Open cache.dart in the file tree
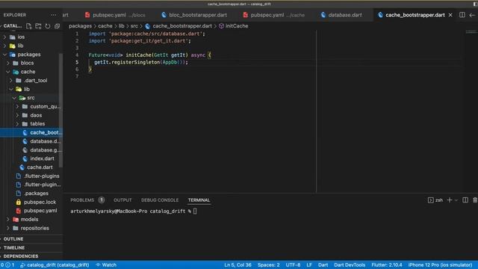The width and height of the screenshot is (478, 269). (x=36, y=167)
